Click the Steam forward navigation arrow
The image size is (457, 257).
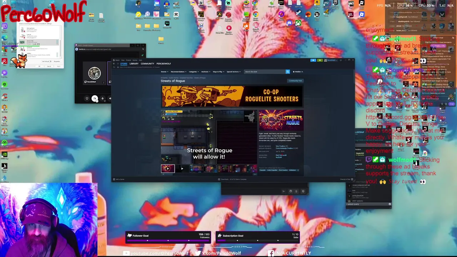pos(118,64)
